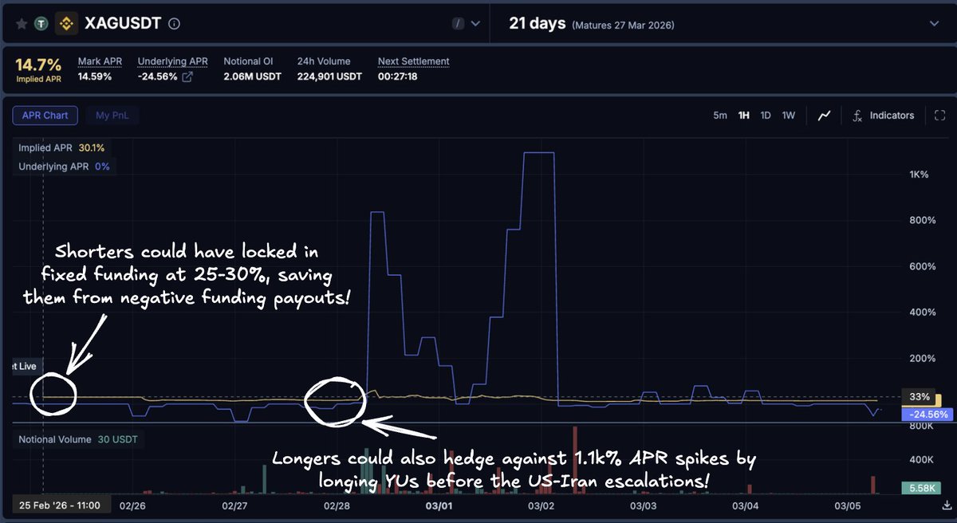Click the 33% price axis label
The width and height of the screenshot is (957, 523).
tap(920, 397)
